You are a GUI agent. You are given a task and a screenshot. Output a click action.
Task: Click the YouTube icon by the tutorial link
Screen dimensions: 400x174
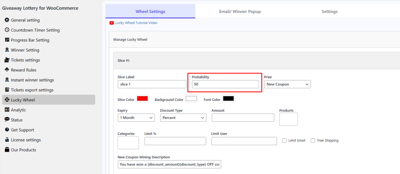112,23
